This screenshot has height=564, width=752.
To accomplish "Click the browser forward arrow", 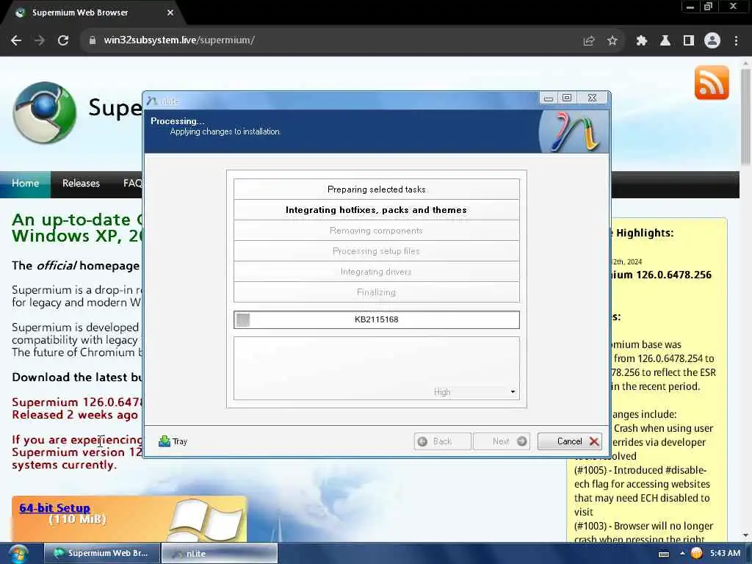I will (x=40, y=41).
